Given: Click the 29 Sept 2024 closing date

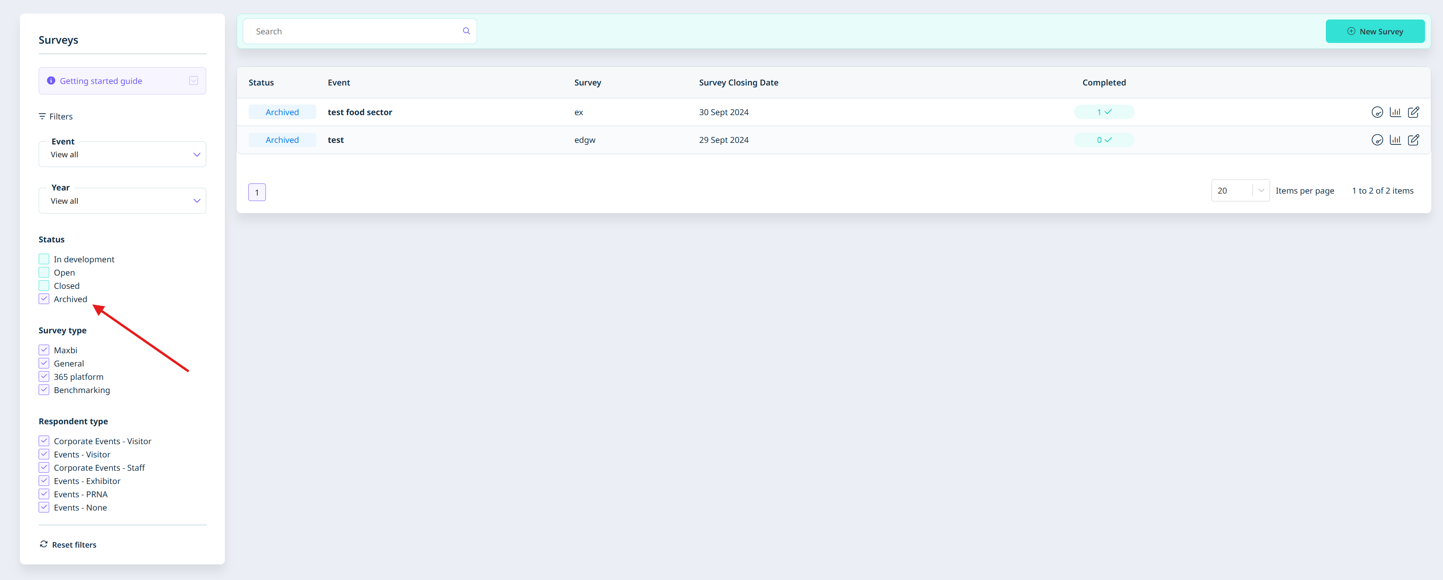Looking at the screenshot, I should (x=724, y=140).
